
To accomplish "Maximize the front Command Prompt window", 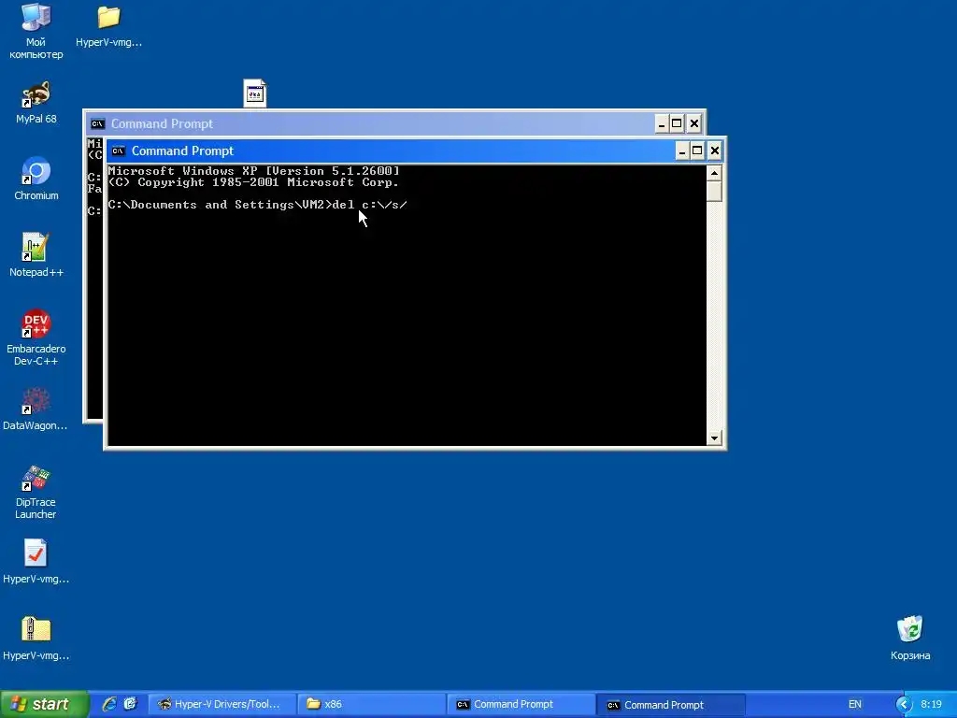I will click(697, 151).
